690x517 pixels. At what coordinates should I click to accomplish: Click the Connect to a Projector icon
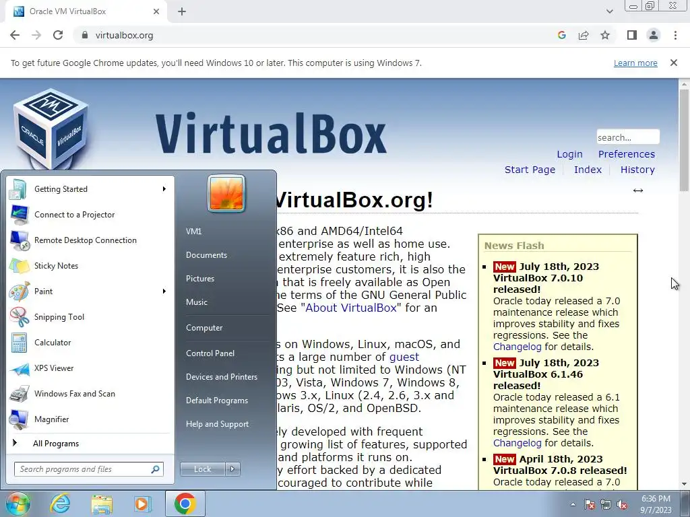tap(18, 215)
